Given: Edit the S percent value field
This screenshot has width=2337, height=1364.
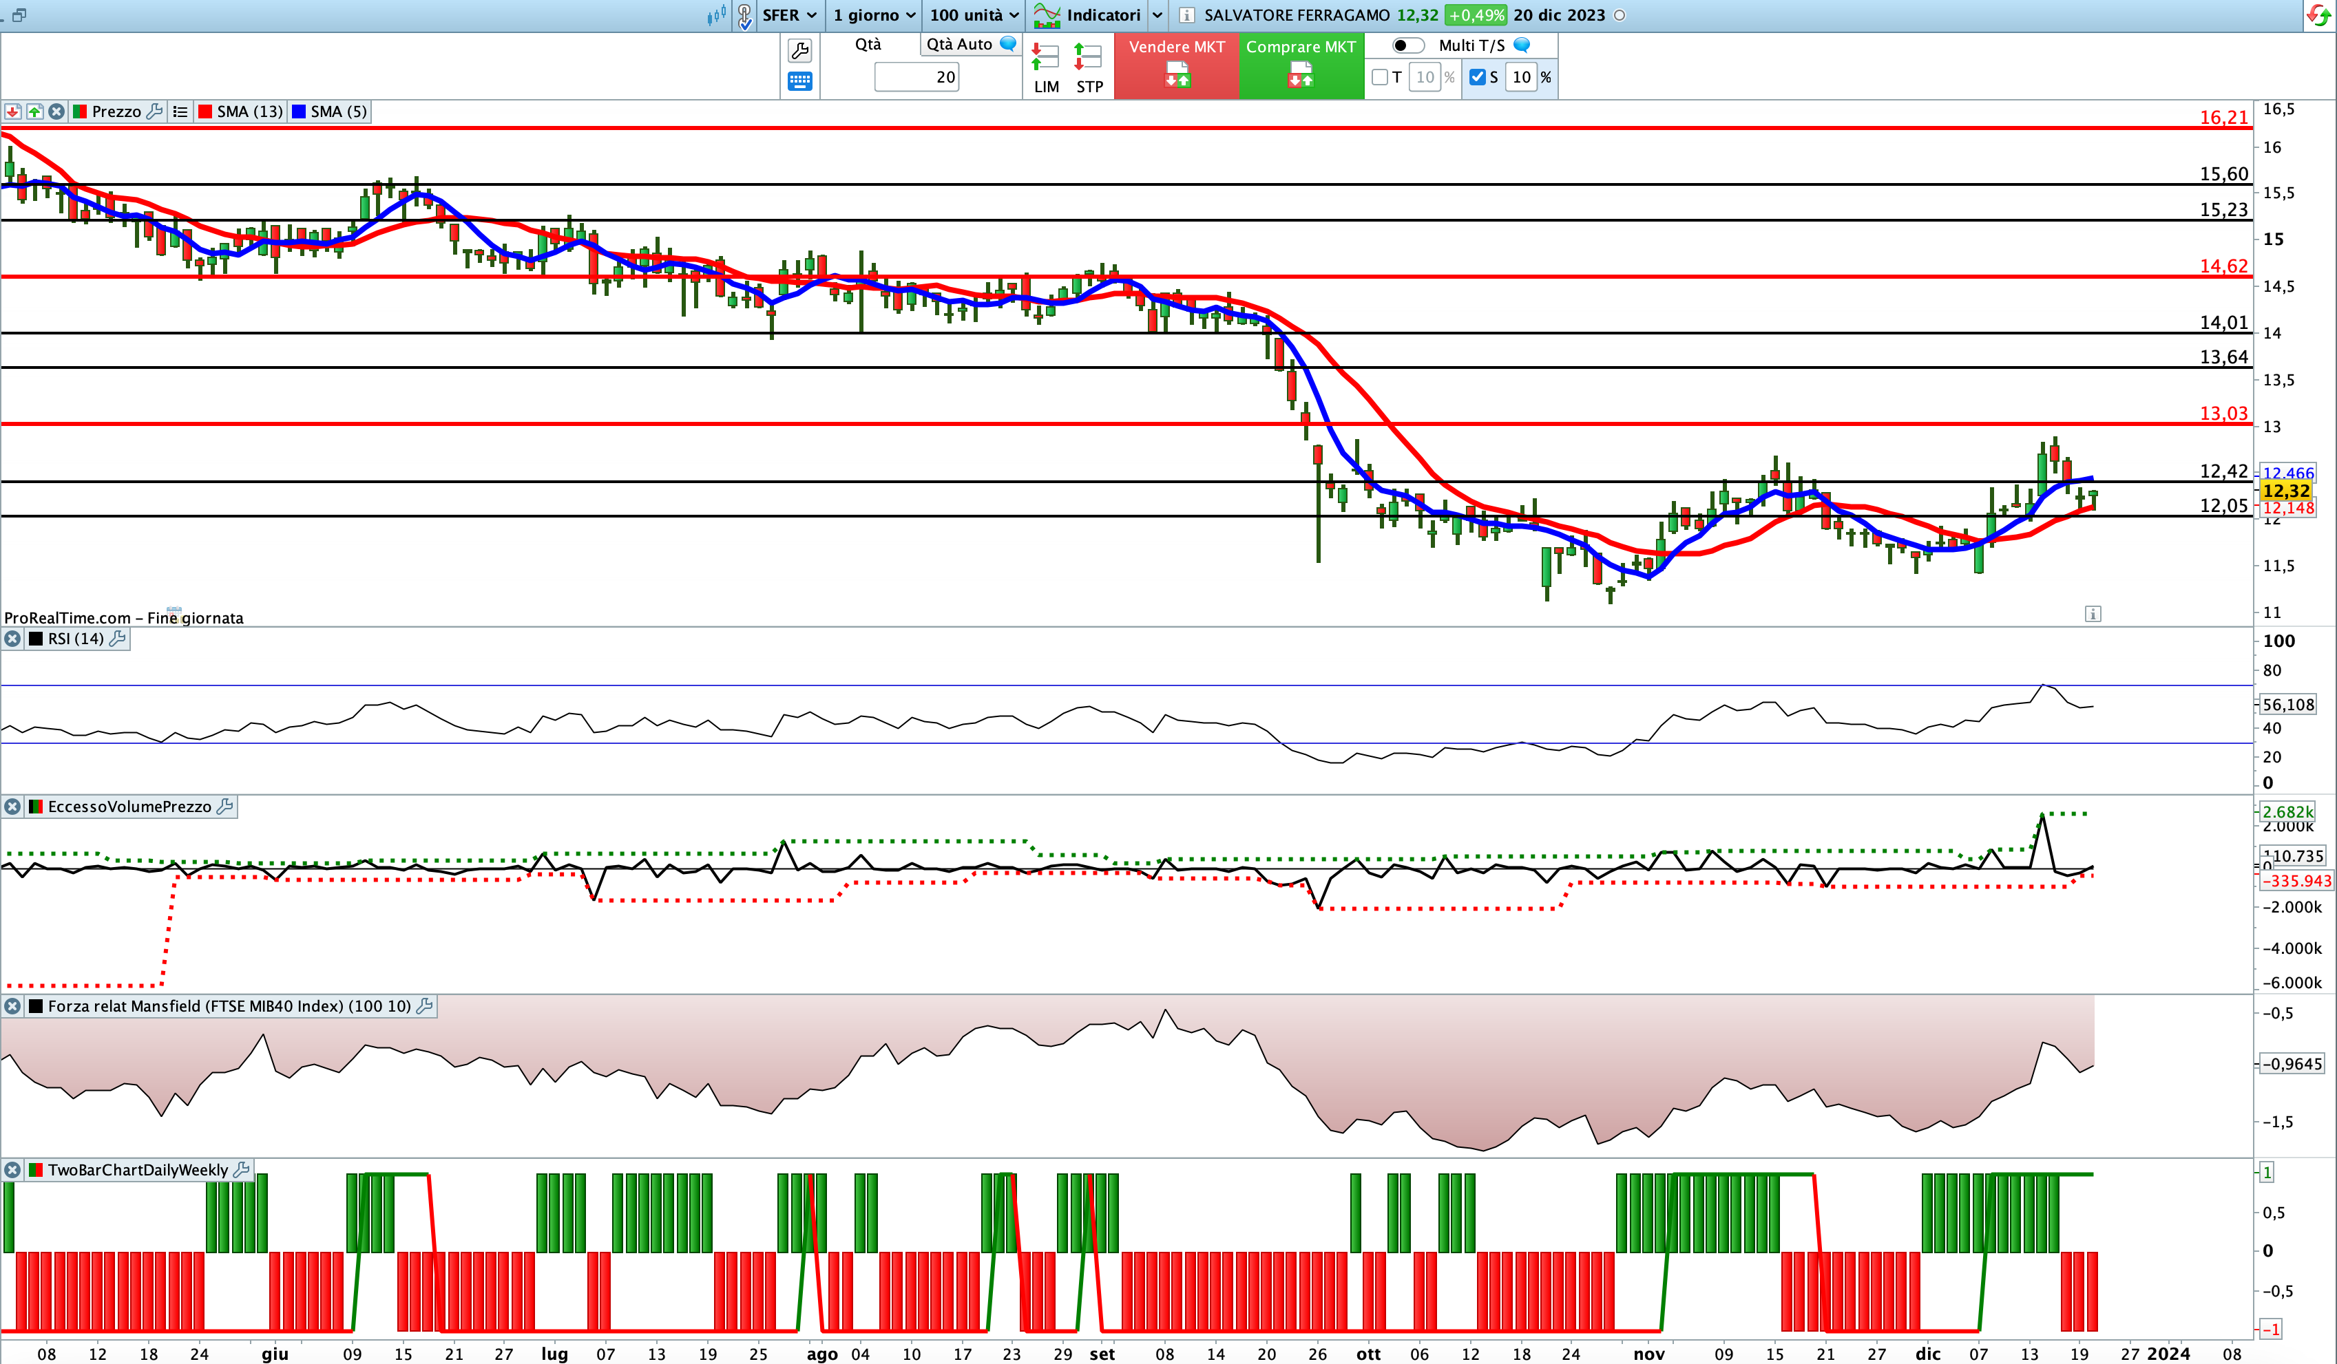Looking at the screenshot, I should pos(1521,77).
